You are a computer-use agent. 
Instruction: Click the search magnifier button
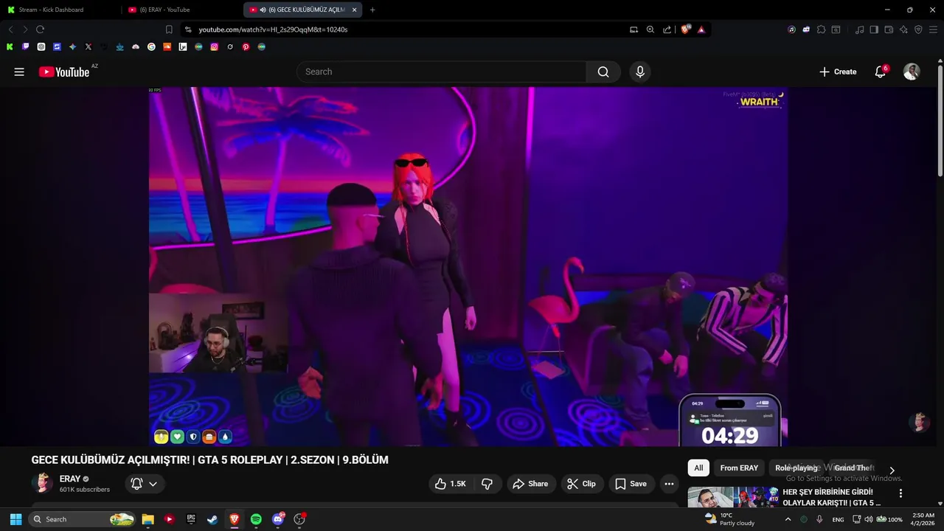click(x=603, y=72)
